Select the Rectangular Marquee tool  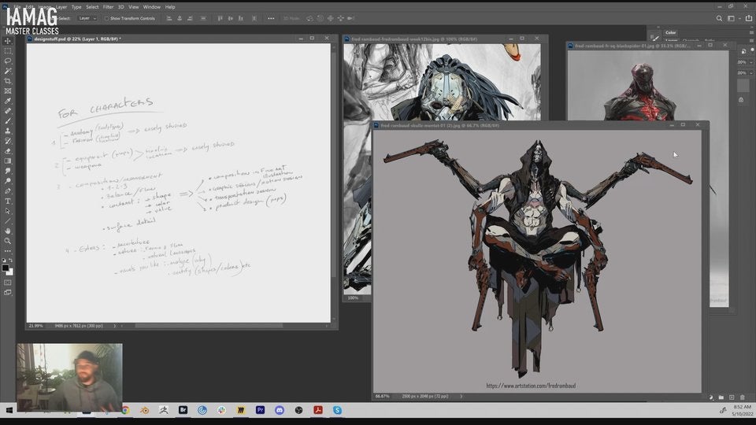click(x=8, y=51)
